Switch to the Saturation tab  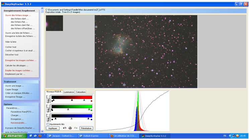81,92
